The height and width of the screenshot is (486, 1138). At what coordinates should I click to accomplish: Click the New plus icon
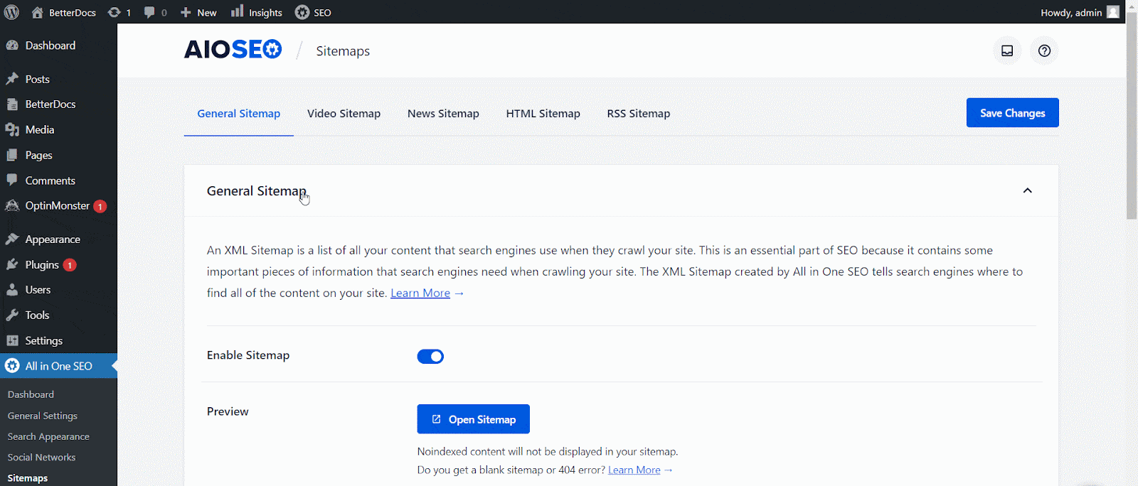click(186, 12)
